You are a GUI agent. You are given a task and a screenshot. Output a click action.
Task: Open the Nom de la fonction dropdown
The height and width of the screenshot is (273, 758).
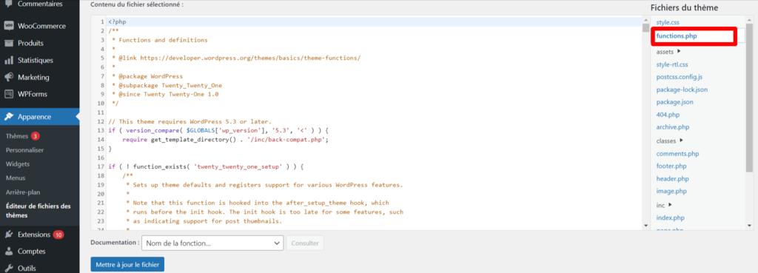click(x=212, y=243)
